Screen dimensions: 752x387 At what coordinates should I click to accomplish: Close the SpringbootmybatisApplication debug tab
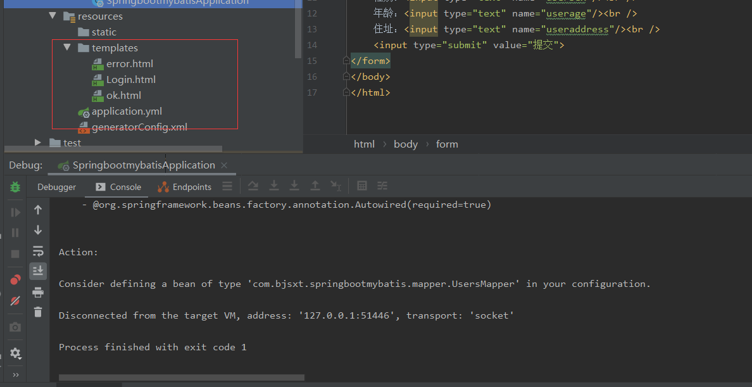[224, 165]
